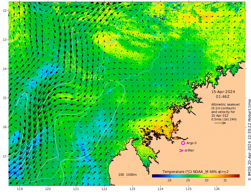Click the cyan 200m depth line sample
Image resolution: width=251 pixels, height=194 pixels.
point(123,177)
